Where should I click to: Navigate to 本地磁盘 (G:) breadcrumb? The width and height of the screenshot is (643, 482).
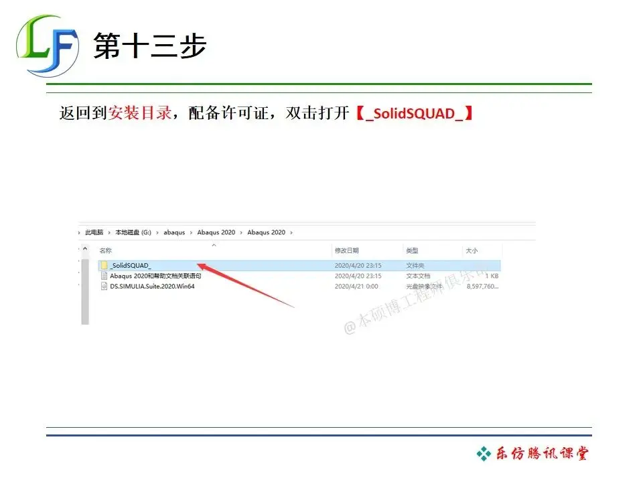133,232
